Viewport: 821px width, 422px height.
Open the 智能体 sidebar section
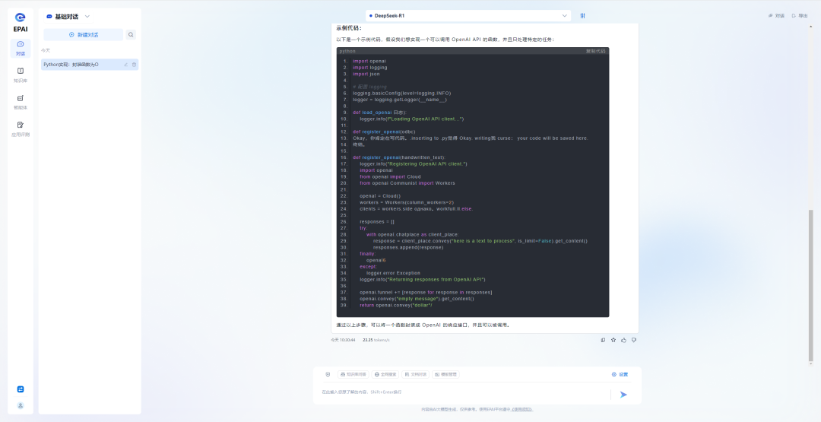pos(21,101)
